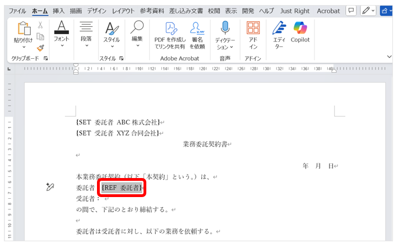
Task: Click the 署名を依頼 (Request signature) icon
Action: tap(197, 28)
